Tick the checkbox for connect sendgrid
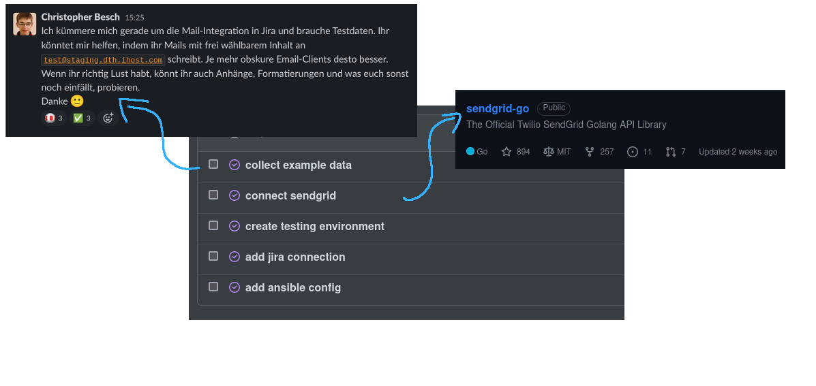Viewport: 816px width, 386px height. 213,195
